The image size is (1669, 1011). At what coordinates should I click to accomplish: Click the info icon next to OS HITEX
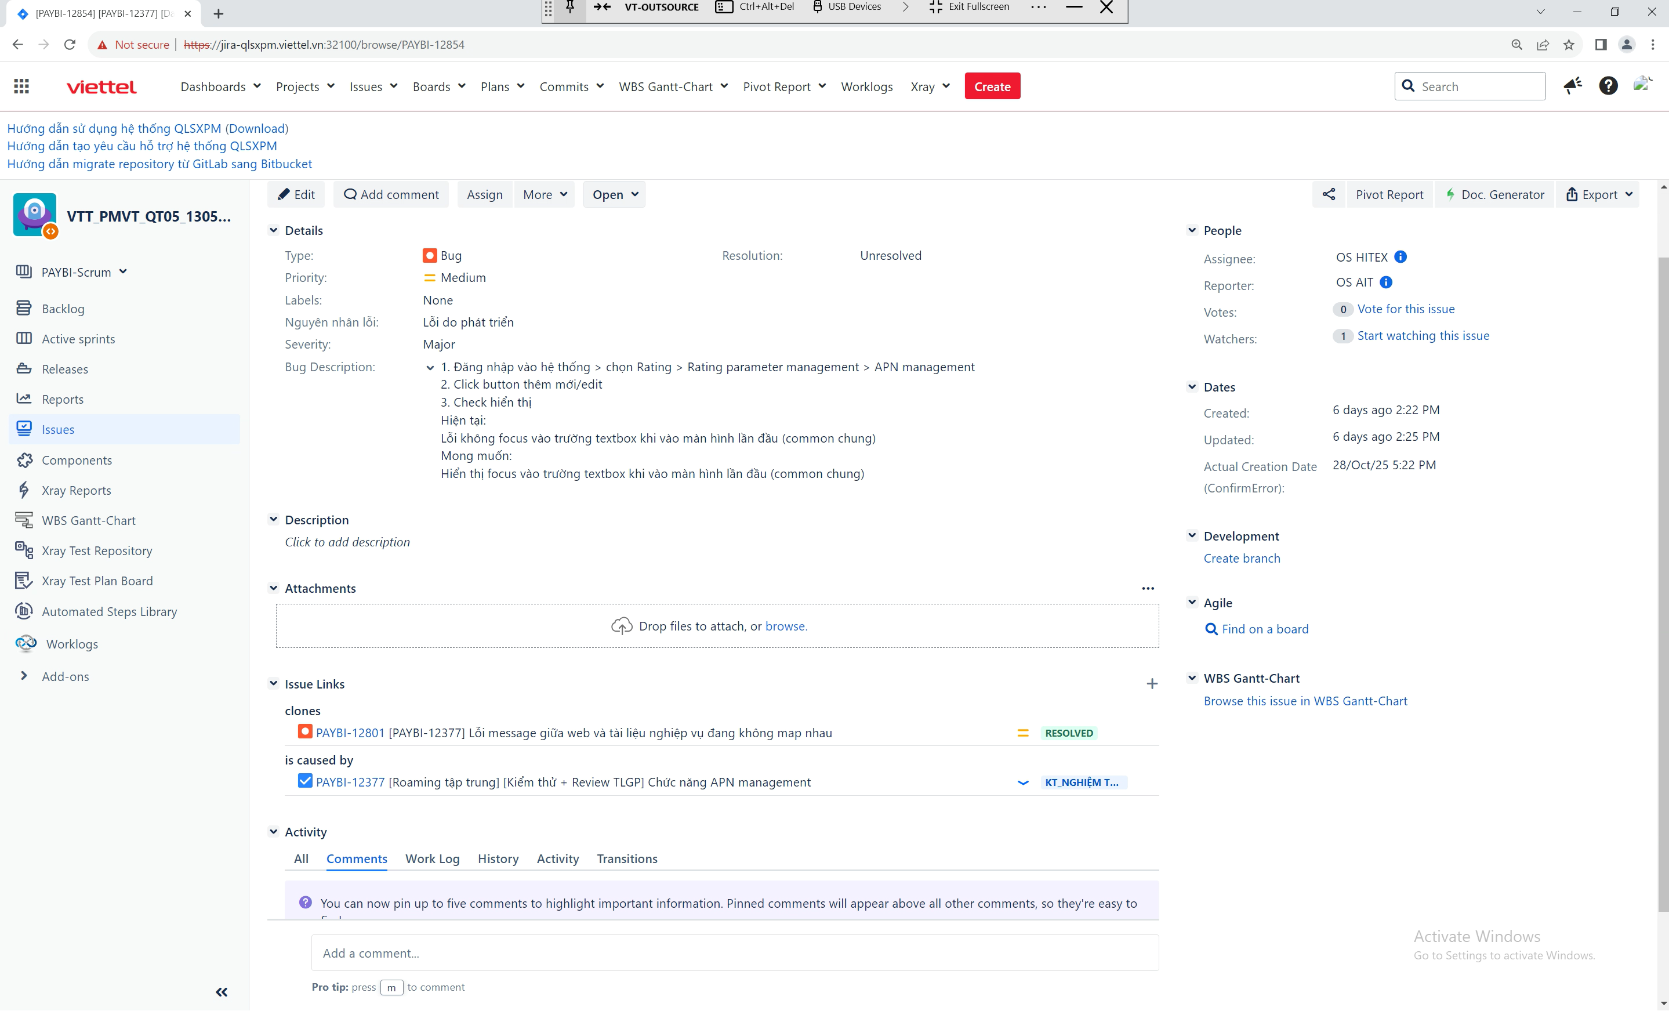click(x=1400, y=257)
